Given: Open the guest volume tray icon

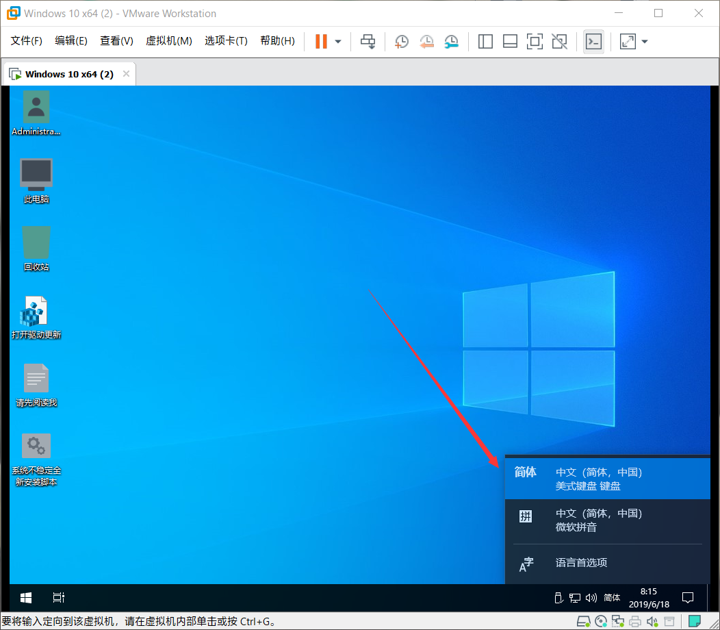Looking at the screenshot, I should pyautogui.click(x=591, y=598).
